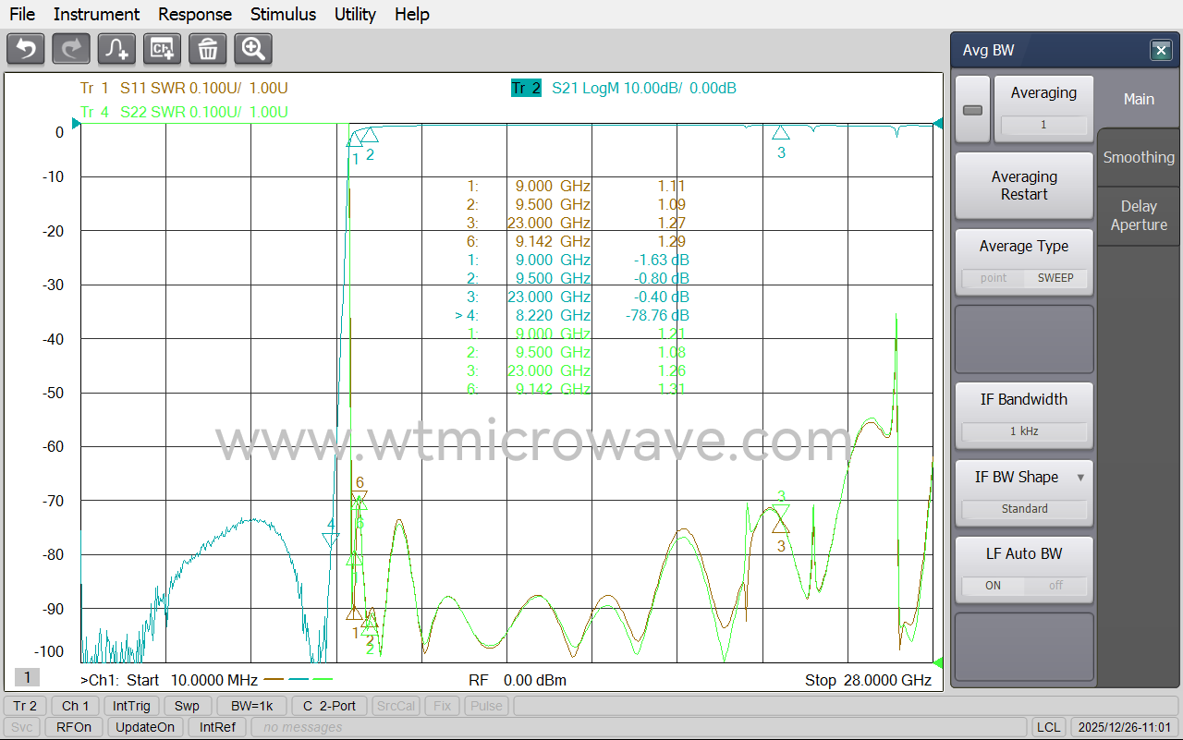Click the Pulse status button
The height and width of the screenshot is (740, 1183).
pos(486,706)
